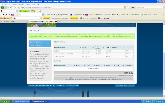Open back history dropdown arrow
165x103 pixels.
8,7
